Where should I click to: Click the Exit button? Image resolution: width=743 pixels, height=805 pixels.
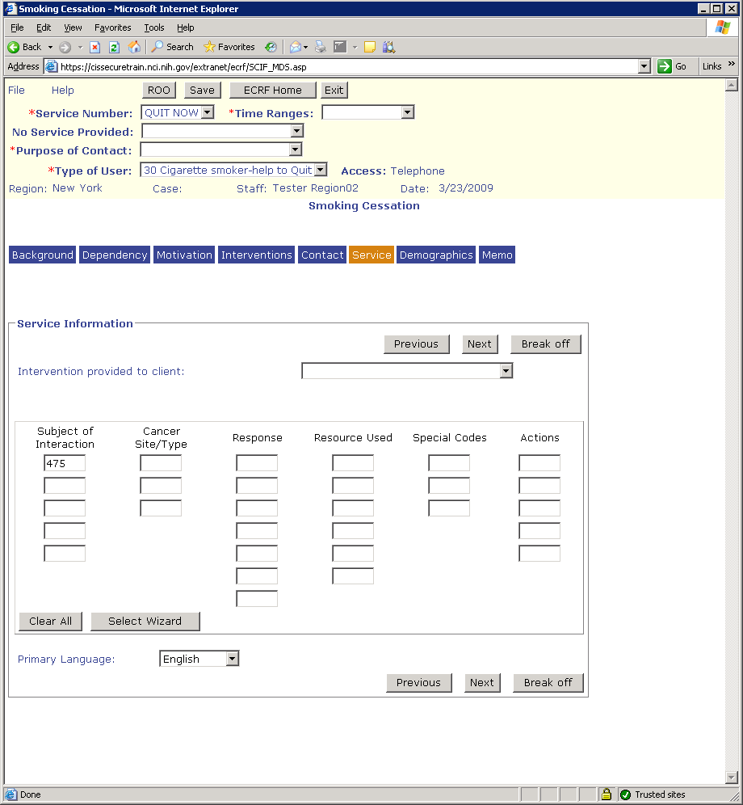tap(334, 90)
